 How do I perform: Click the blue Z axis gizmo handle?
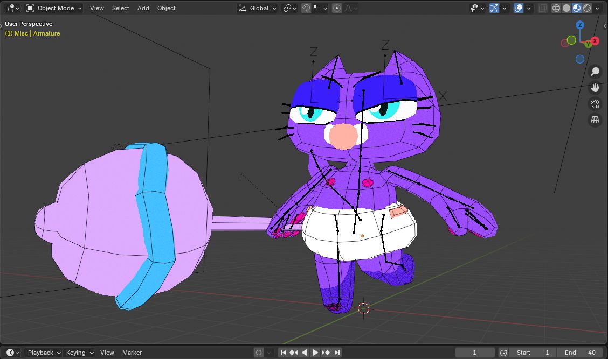click(x=579, y=25)
